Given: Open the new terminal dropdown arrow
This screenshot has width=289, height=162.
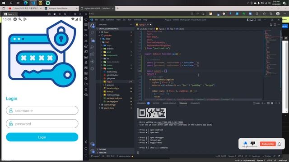Looking at the screenshot, I should [x=265, y=103].
